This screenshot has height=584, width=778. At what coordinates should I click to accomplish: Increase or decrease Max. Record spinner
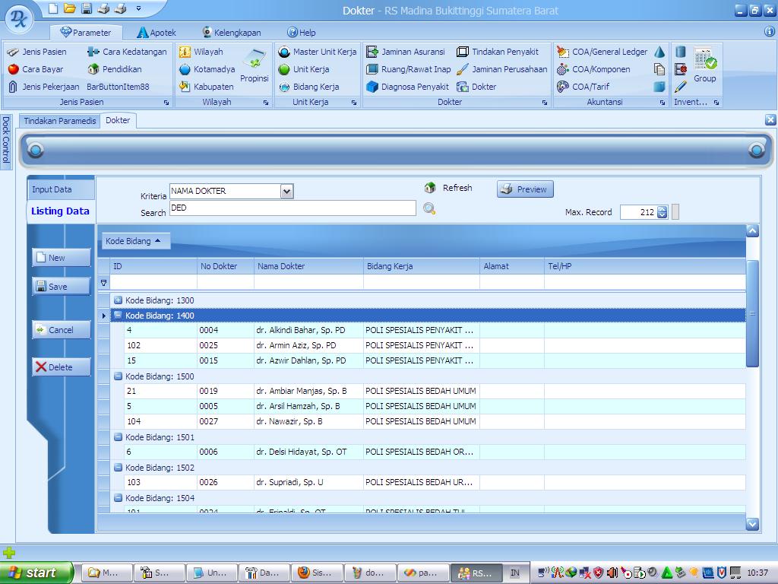(x=662, y=212)
